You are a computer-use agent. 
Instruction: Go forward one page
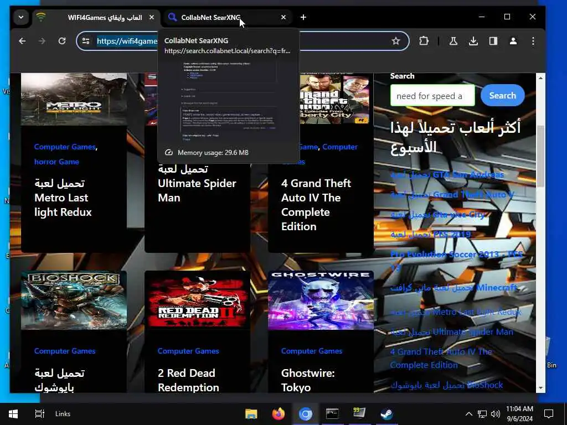click(42, 41)
